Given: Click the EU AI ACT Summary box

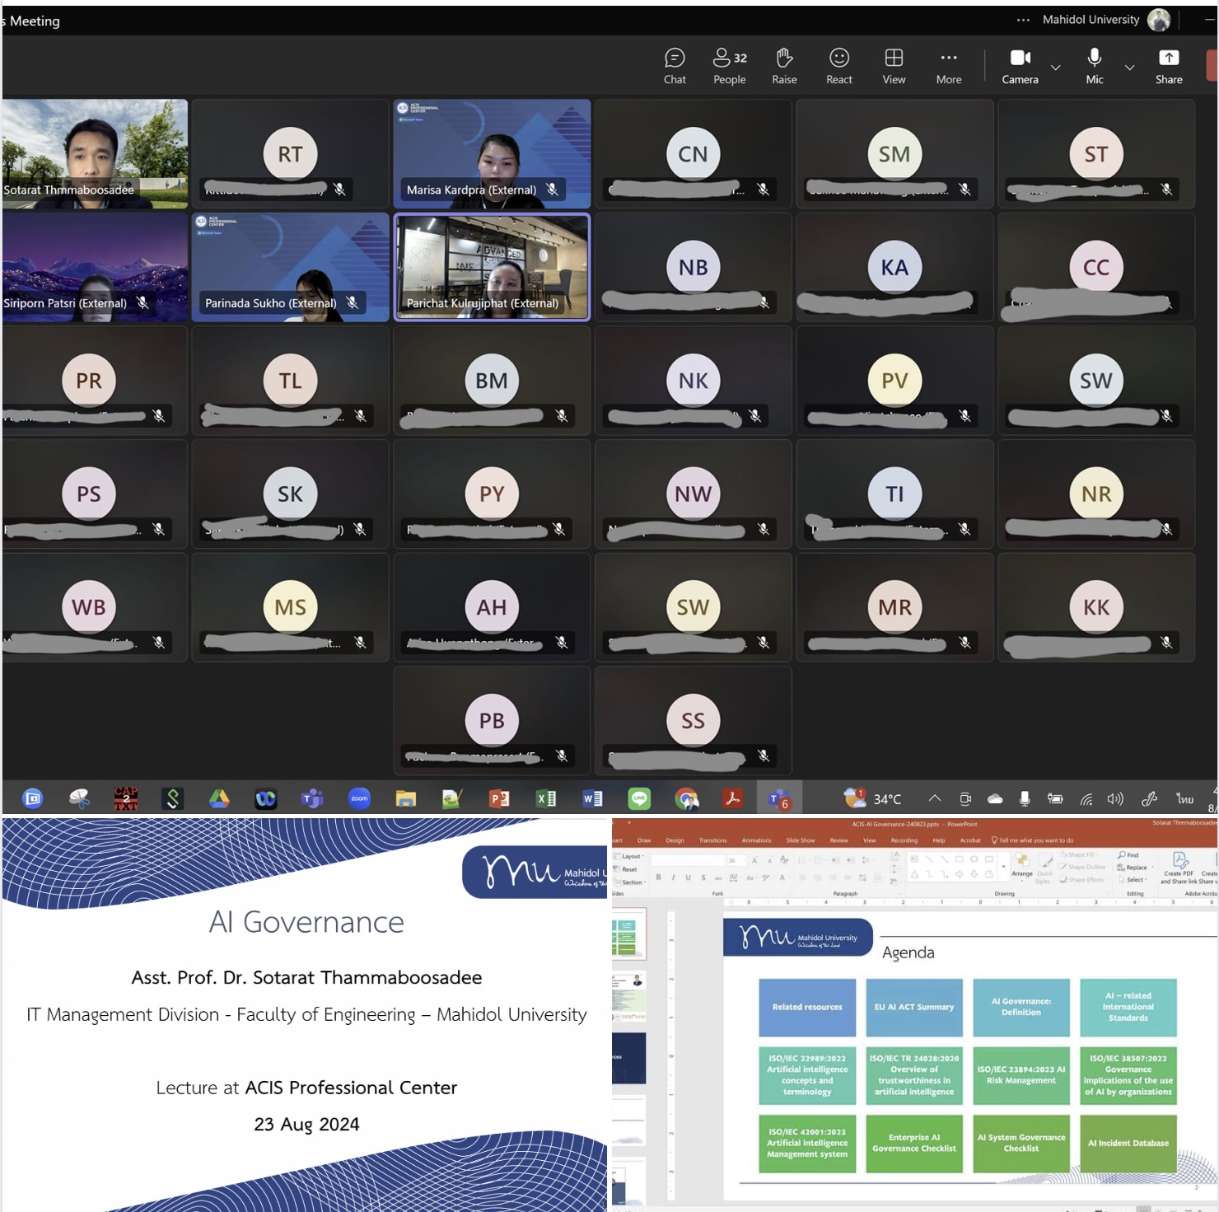Looking at the screenshot, I should (913, 1007).
